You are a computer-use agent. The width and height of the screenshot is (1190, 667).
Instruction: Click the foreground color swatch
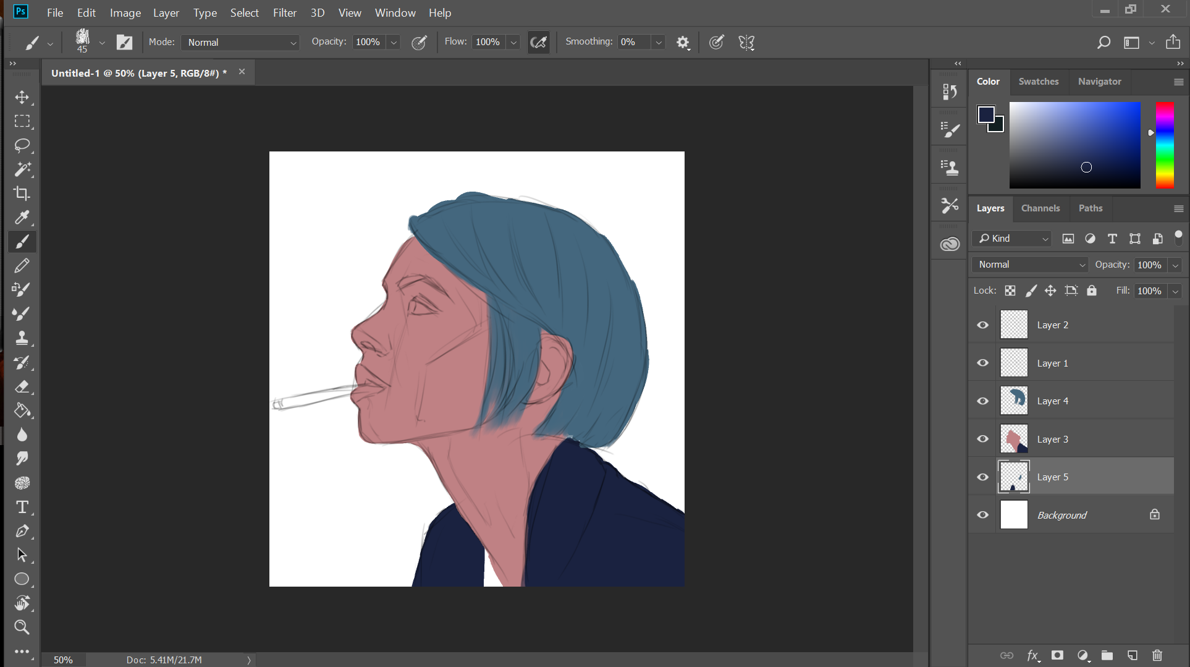(985, 114)
